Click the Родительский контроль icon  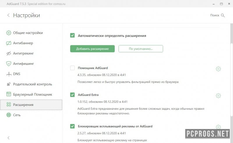coord(9,84)
